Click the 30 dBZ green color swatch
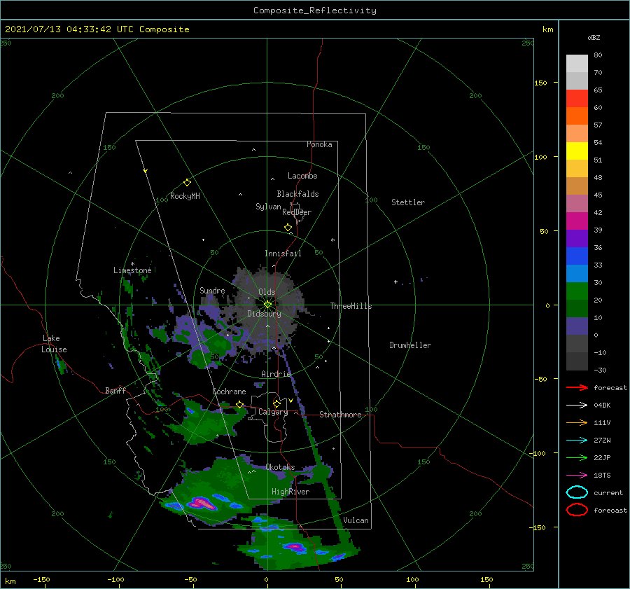The height and width of the screenshot is (589, 630). (577, 291)
